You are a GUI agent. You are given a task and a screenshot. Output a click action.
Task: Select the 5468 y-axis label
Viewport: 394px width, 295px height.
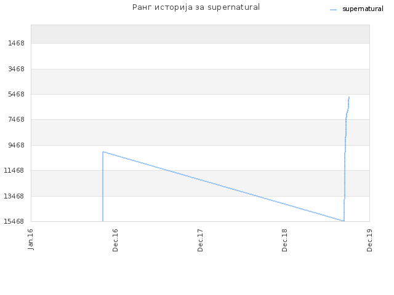pyautogui.click(x=17, y=94)
